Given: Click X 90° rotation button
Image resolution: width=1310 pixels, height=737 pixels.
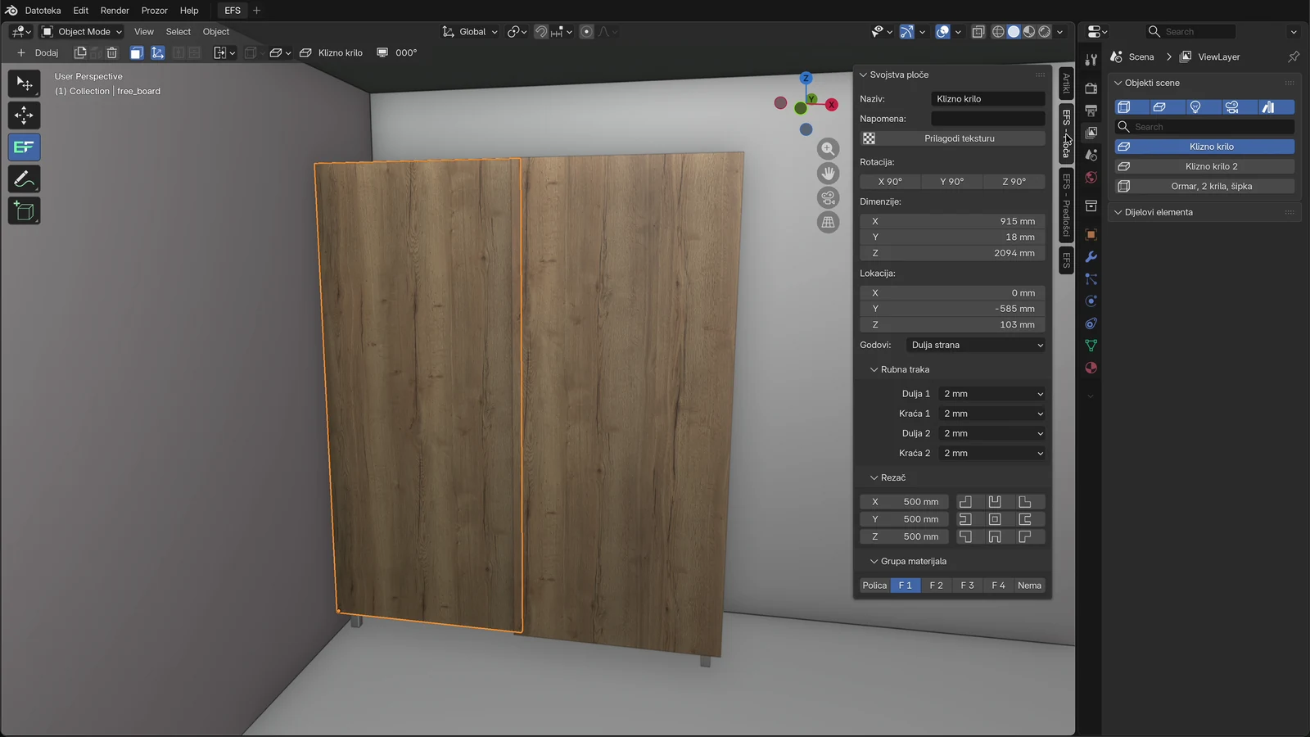Looking at the screenshot, I should coord(890,182).
